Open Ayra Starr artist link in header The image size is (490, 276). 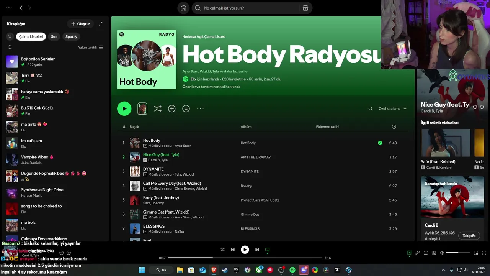(x=190, y=71)
